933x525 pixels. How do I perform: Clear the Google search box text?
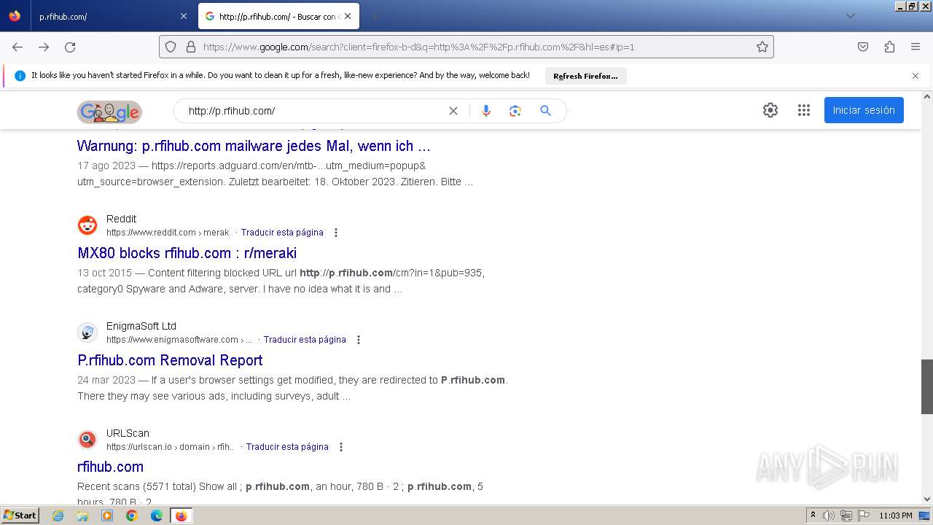453,111
